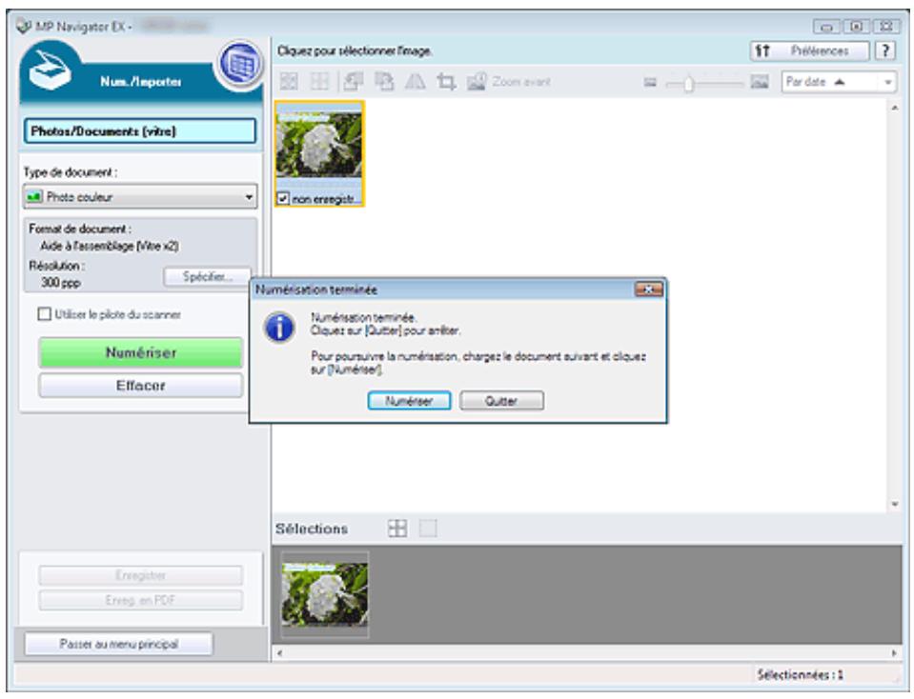Click the green Numériser button in left panel

click(x=140, y=352)
